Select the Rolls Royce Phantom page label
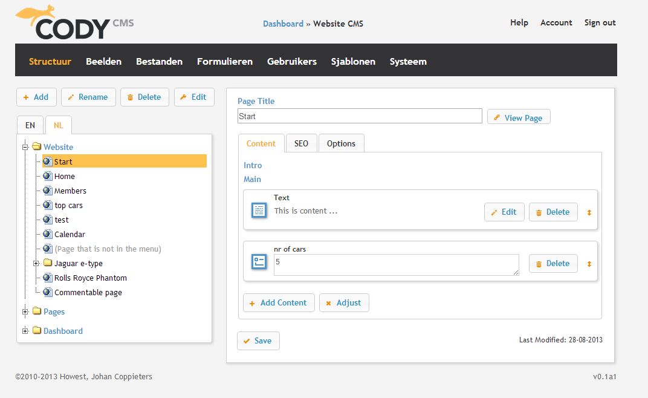Viewport: 648px width, 398px height. point(91,278)
